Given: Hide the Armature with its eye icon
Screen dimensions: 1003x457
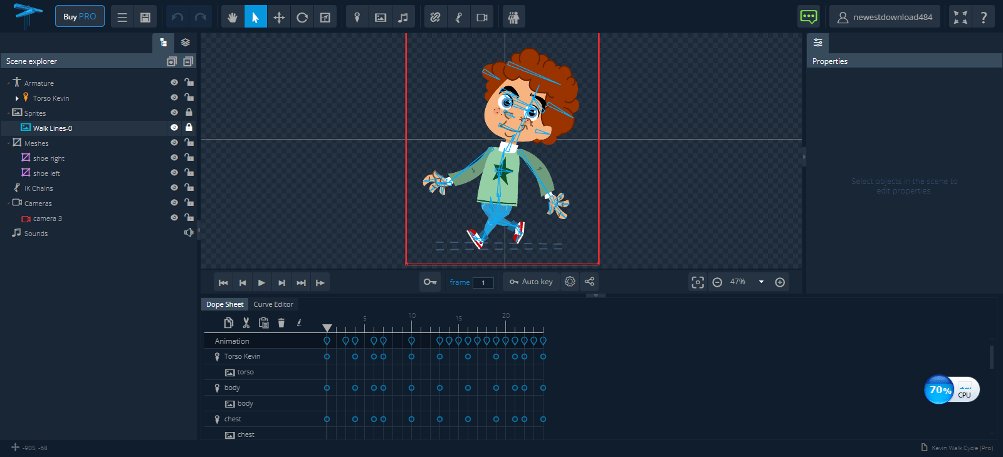Looking at the screenshot, I should 174,82.
